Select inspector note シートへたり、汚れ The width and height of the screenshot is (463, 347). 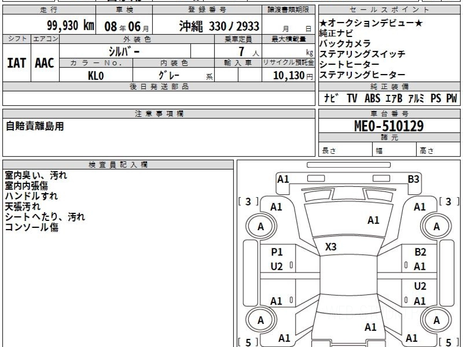pos(45,217)
